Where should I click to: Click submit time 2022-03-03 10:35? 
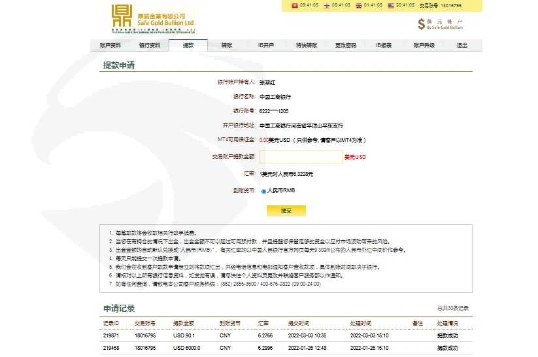307,335
